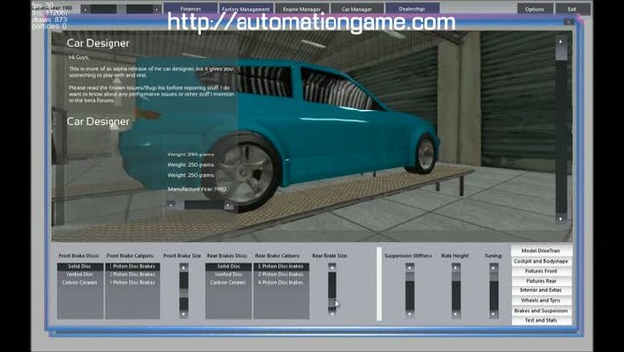
Task: Go to Fixtures Rear section
Action: click(541, 281)
